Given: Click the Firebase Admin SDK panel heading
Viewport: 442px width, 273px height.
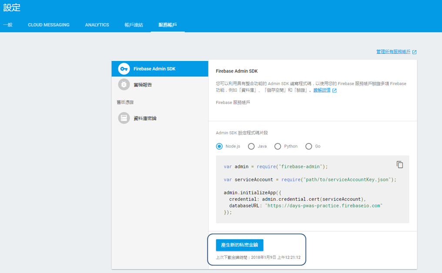Looking at the screenshot, I should 237,71.
